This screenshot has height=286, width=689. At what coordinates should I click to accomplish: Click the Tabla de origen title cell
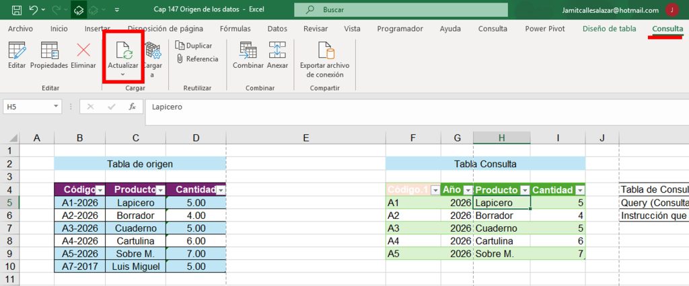tap(140, 164)
